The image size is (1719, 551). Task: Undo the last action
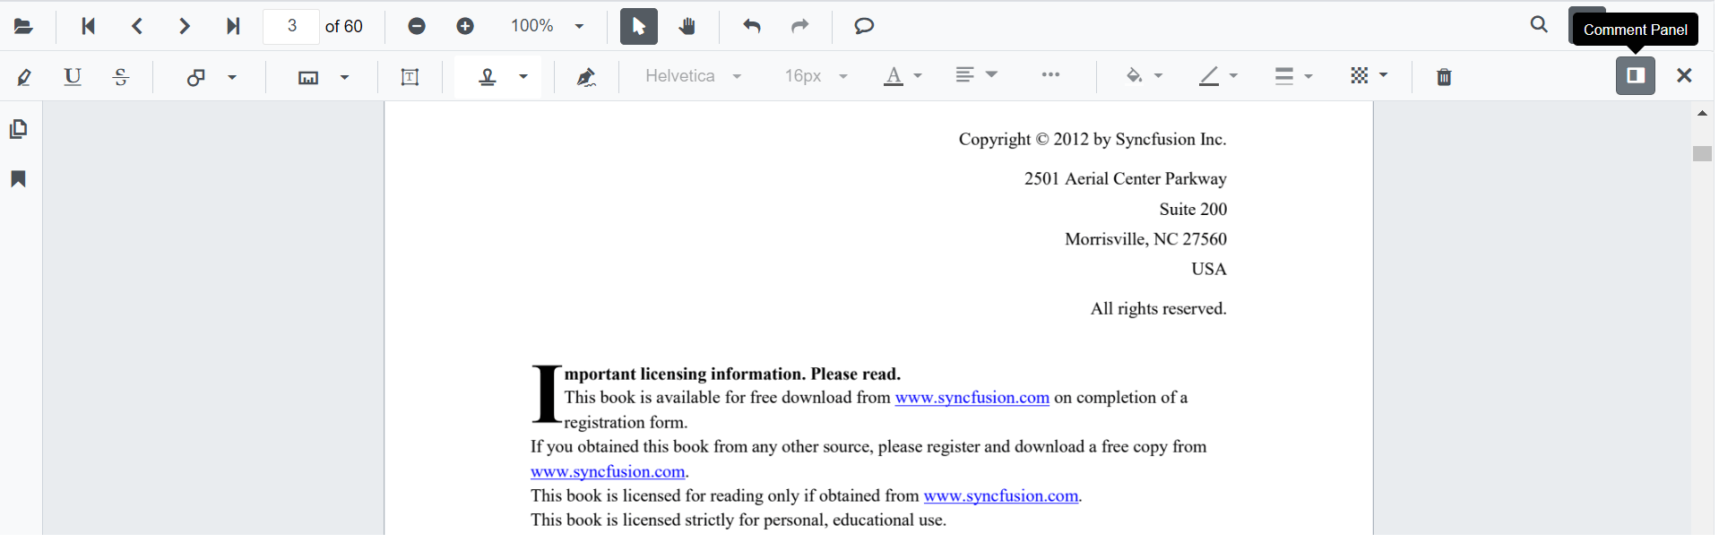point(752,26)
